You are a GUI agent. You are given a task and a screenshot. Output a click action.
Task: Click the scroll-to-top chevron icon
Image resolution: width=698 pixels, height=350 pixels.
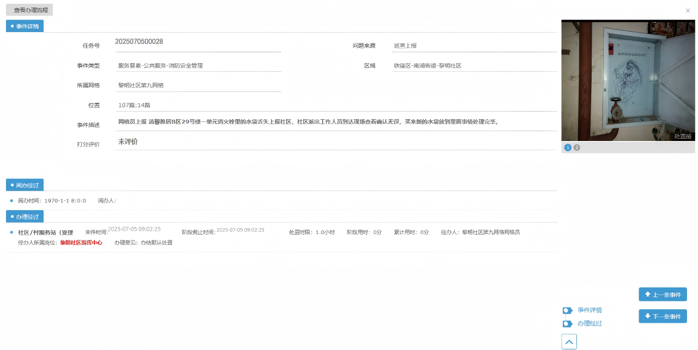(569, 342)
